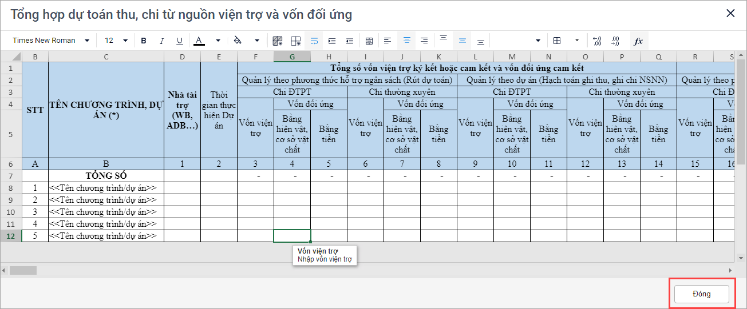The image size is (747, 309).
Task: Click the increase indent icon
Action: coord(331,41)
